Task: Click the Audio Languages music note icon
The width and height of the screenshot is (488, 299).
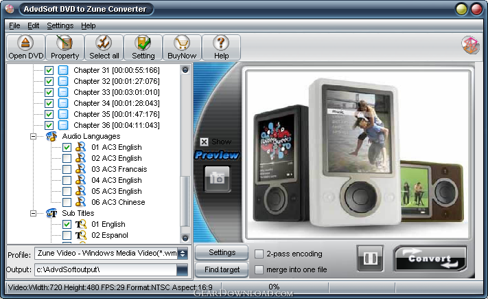Action: [x=51, y=136]
